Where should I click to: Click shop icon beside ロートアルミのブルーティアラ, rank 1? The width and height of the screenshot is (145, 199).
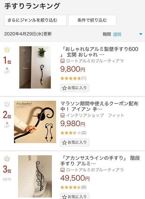click(62, 61)
